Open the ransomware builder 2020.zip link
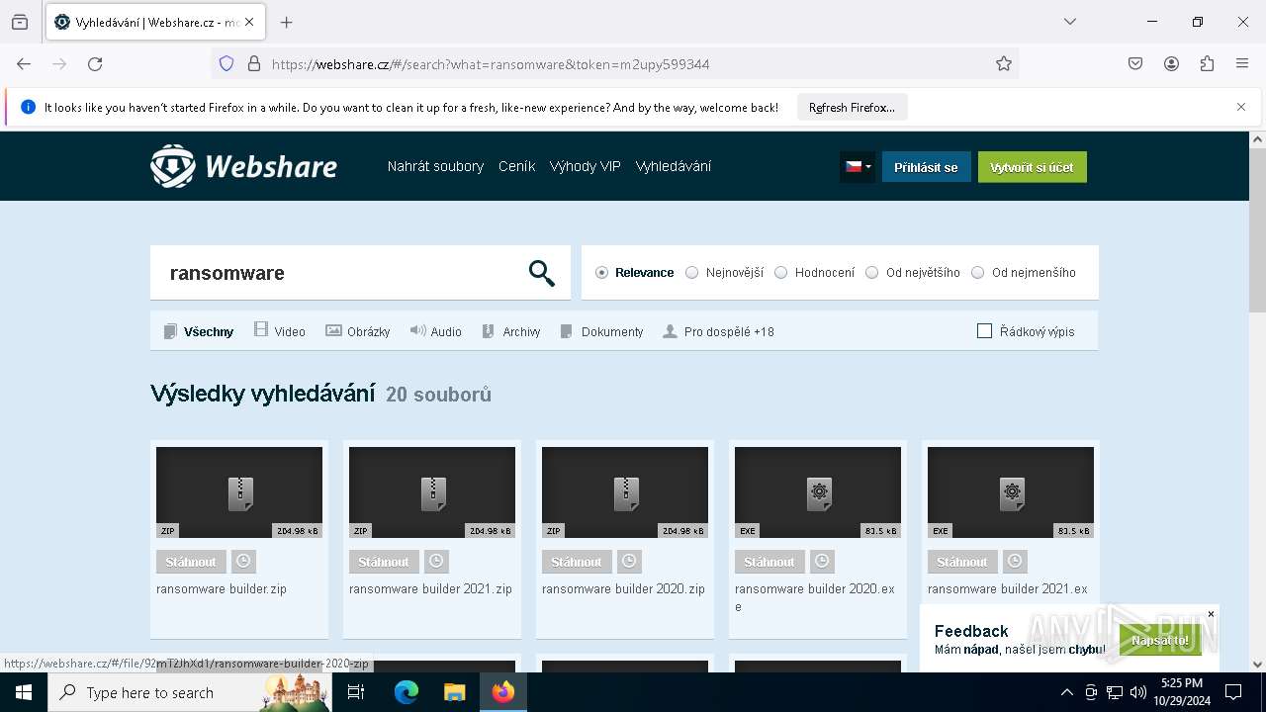Image resolution: width=1266 pixels, height=712 pixels. point(623,588)
